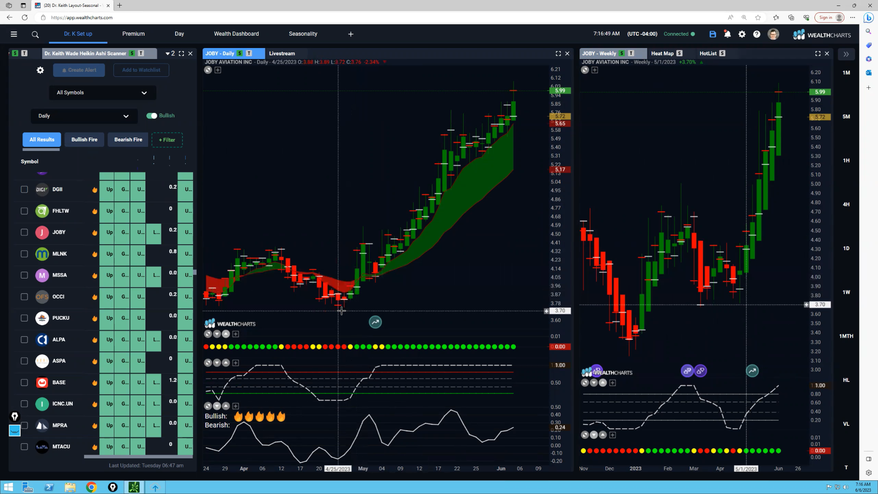
Task: Open scanner settings gear icon
Action: point(40,70)
